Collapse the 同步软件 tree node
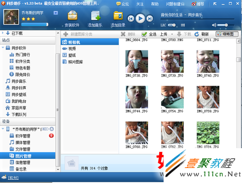Screen dimensions: 242x183 pyautogui.click(x=3, y=48)
